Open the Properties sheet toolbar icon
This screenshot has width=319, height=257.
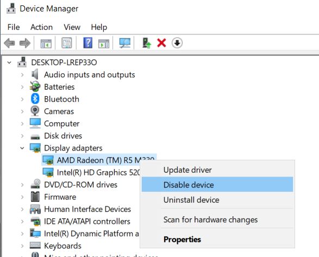(x=67, y=43)
